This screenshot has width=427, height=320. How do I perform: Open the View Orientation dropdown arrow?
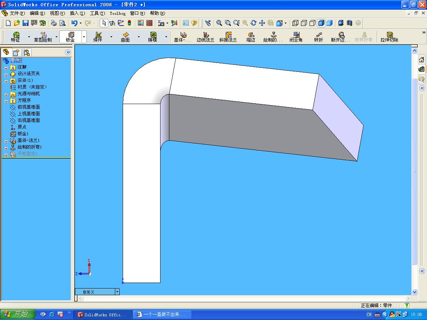click(x=285, y=23)
